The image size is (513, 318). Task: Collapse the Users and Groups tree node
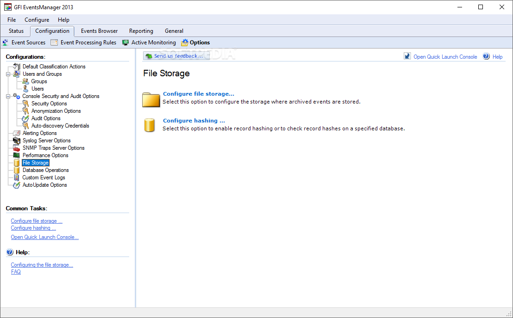tap(8, 74)
